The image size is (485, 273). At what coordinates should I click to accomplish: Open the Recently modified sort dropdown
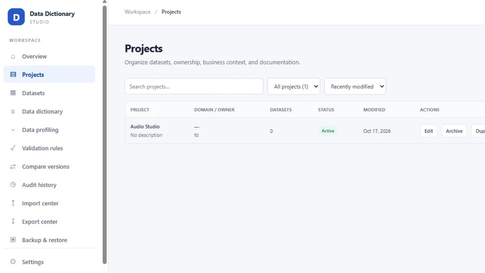[355, 86]
